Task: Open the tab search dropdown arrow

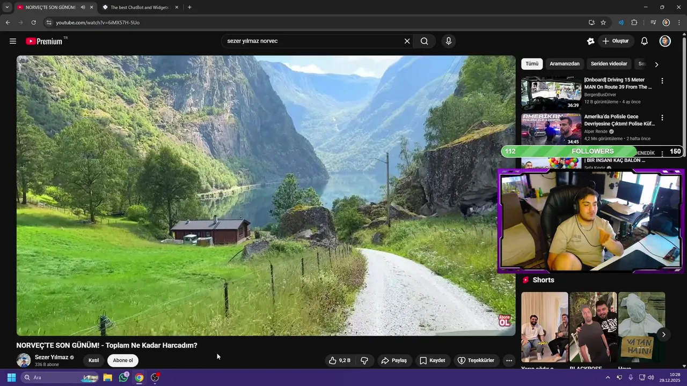Action: click(7, 8)
